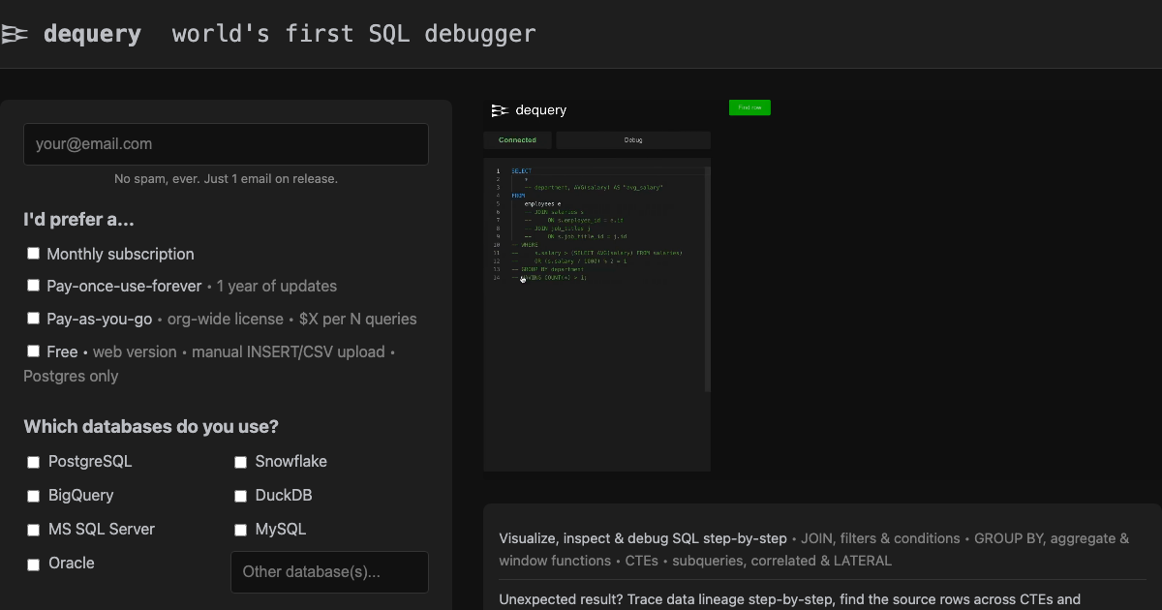Tick the BigQuery checkbox

33,496
